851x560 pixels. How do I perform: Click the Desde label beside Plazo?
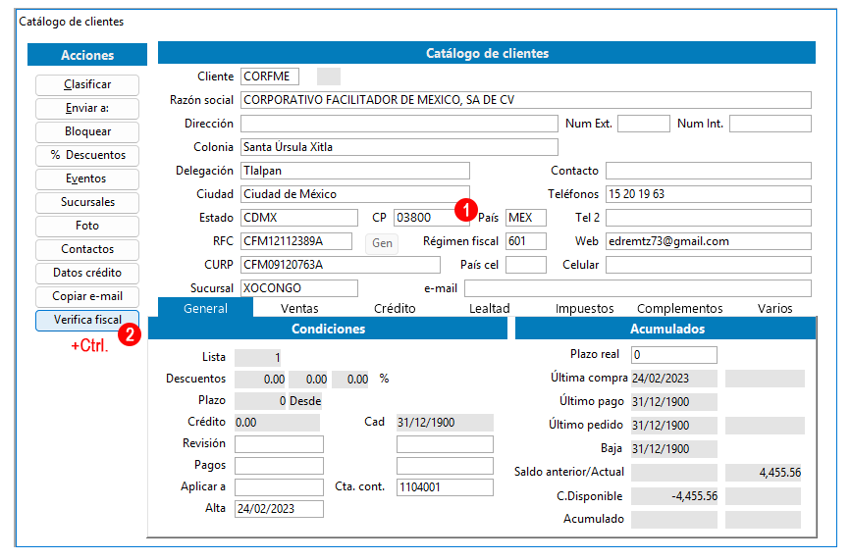[305, 401]
